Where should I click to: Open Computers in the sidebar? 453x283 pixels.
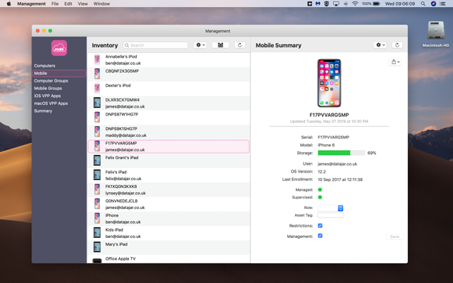[44, 65]
